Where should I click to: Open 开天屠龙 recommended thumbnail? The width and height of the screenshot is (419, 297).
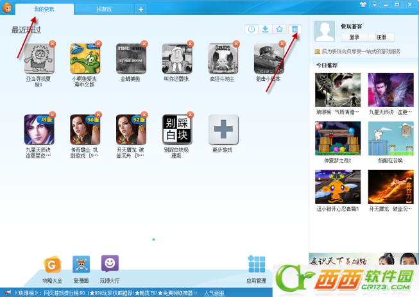tap(391, 187)
